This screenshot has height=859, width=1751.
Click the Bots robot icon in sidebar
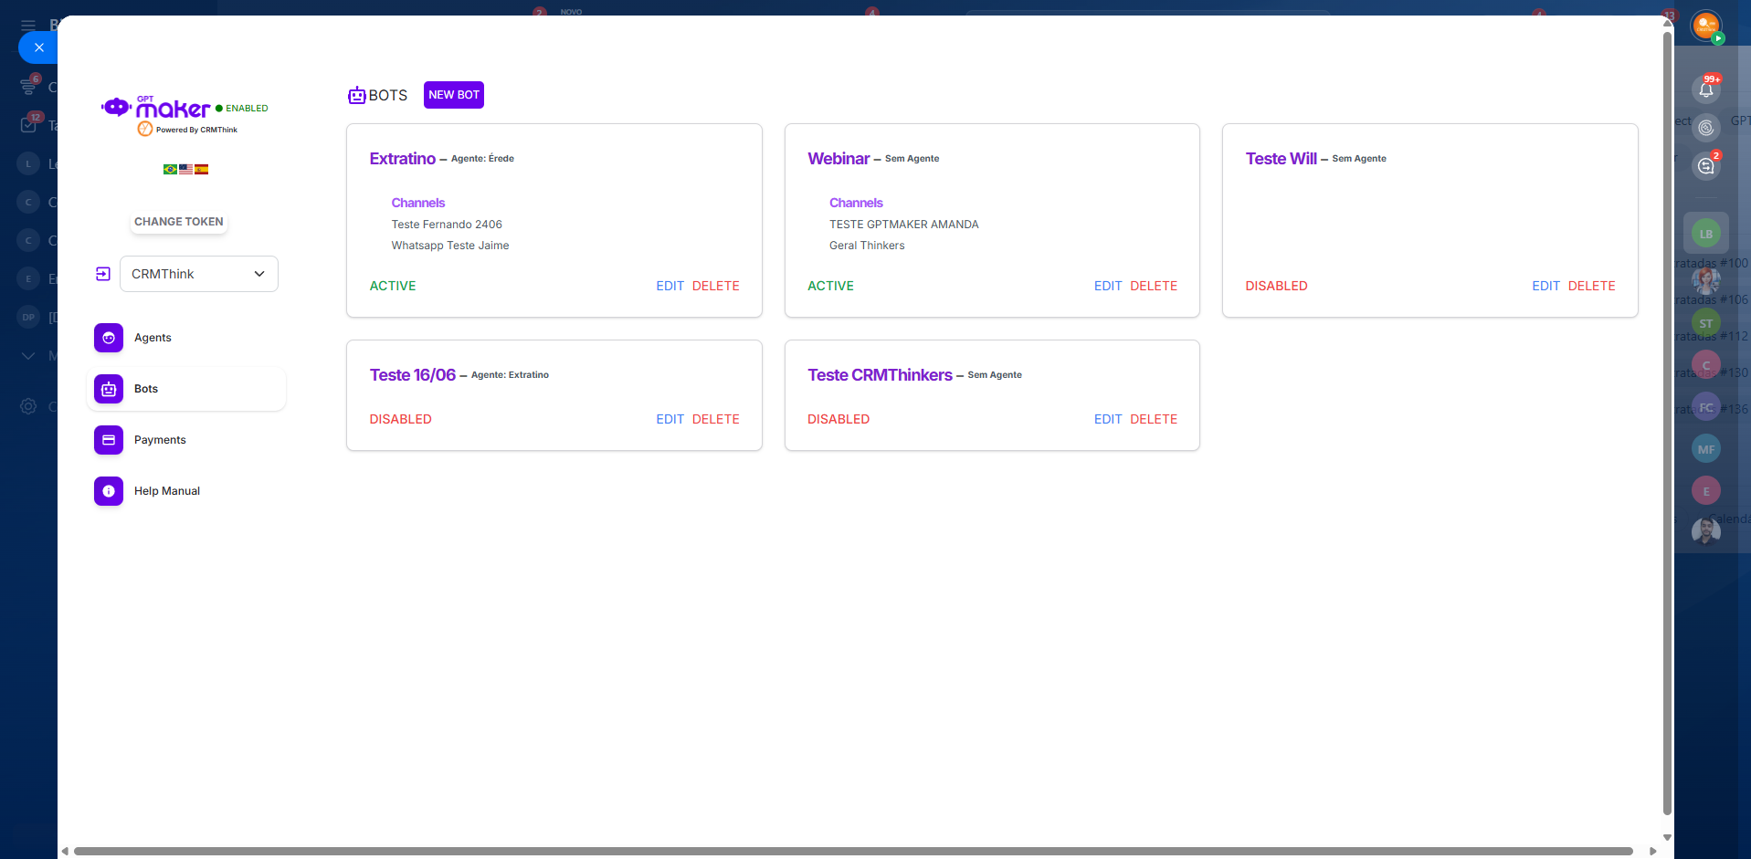[109, 389]
